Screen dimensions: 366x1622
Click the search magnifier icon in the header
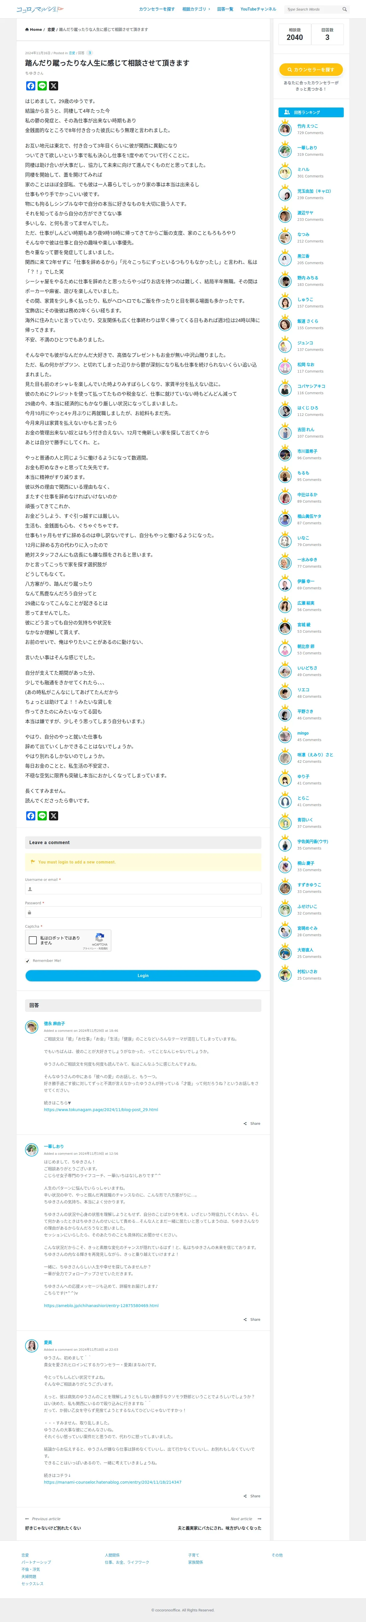coord(345,9)
